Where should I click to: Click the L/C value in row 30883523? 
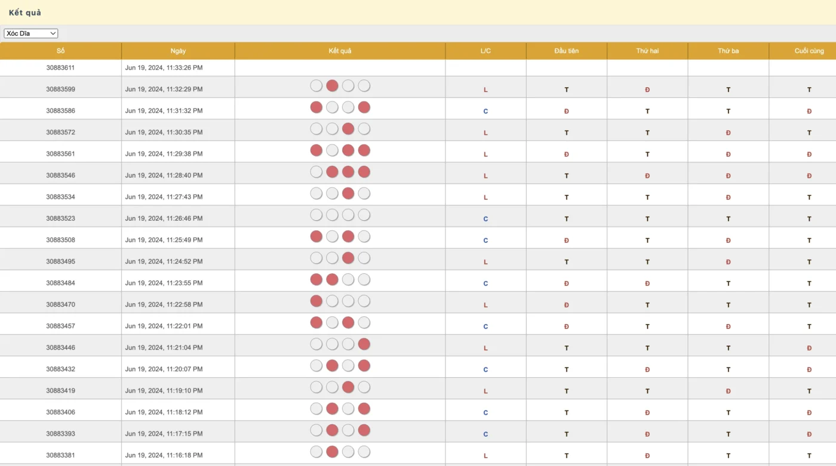tap(485, 219)
